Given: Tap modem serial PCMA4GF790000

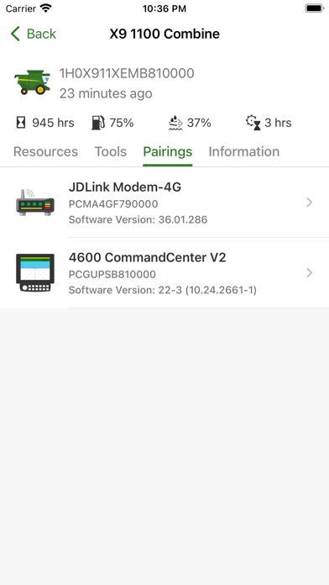Looking at the screenshot, I should coord(113,204).
